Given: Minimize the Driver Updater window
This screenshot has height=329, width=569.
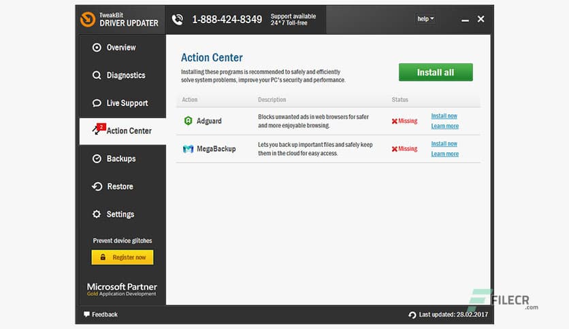Looking at the screenshot, I should (x=465, y=20).
